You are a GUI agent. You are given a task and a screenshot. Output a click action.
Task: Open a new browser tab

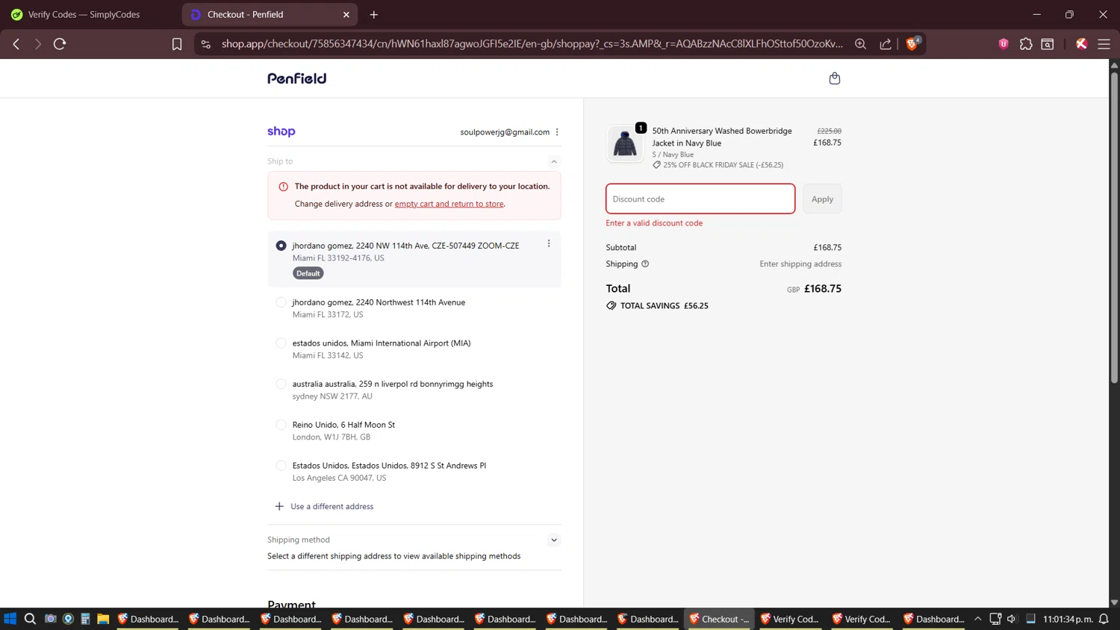point(374,14)
